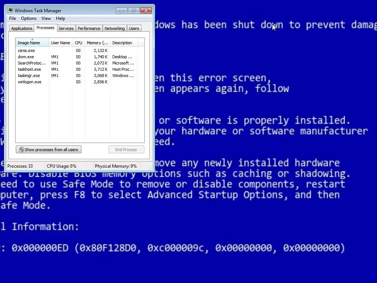377x283 pixels.
Task: Switch to the Services tab
Action: tap(66, 28)
